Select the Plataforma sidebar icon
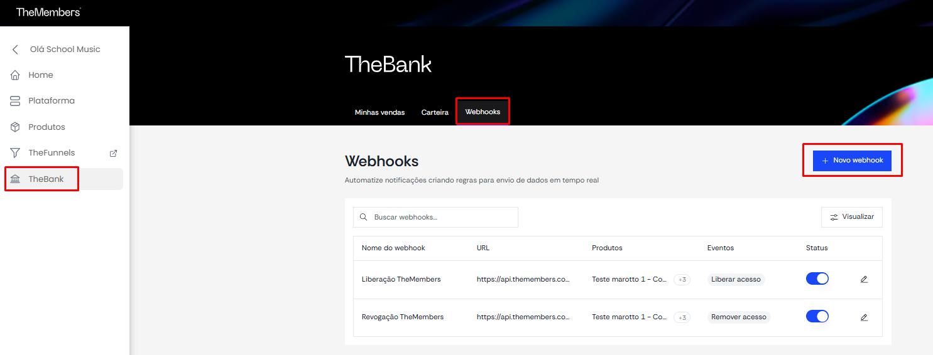933x355 pixels. (x=15, y=101)
